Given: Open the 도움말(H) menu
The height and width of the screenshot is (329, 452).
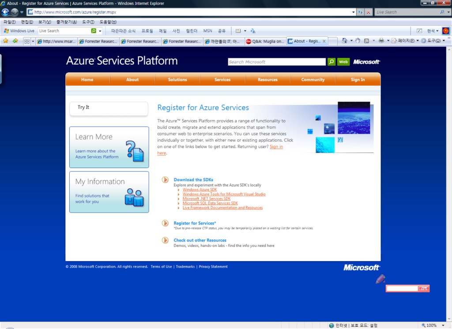Looking at the screenshot, I should pos(108,22).
